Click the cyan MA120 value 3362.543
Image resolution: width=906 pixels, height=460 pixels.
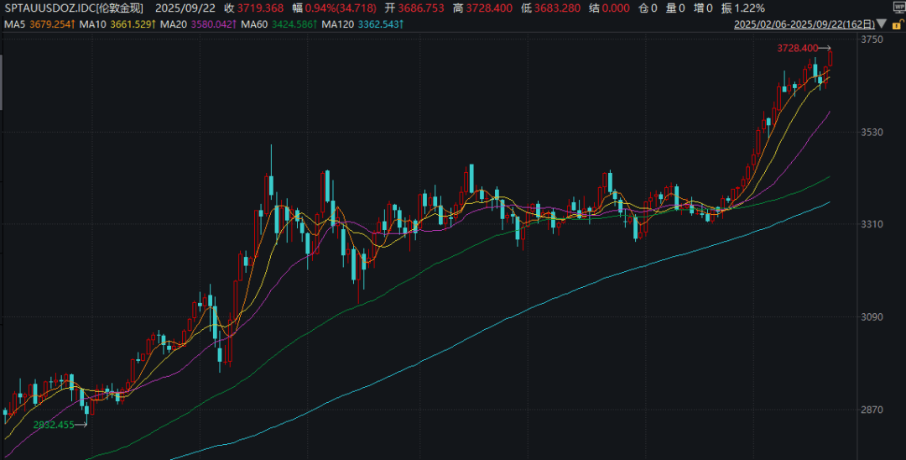(379, 25)
